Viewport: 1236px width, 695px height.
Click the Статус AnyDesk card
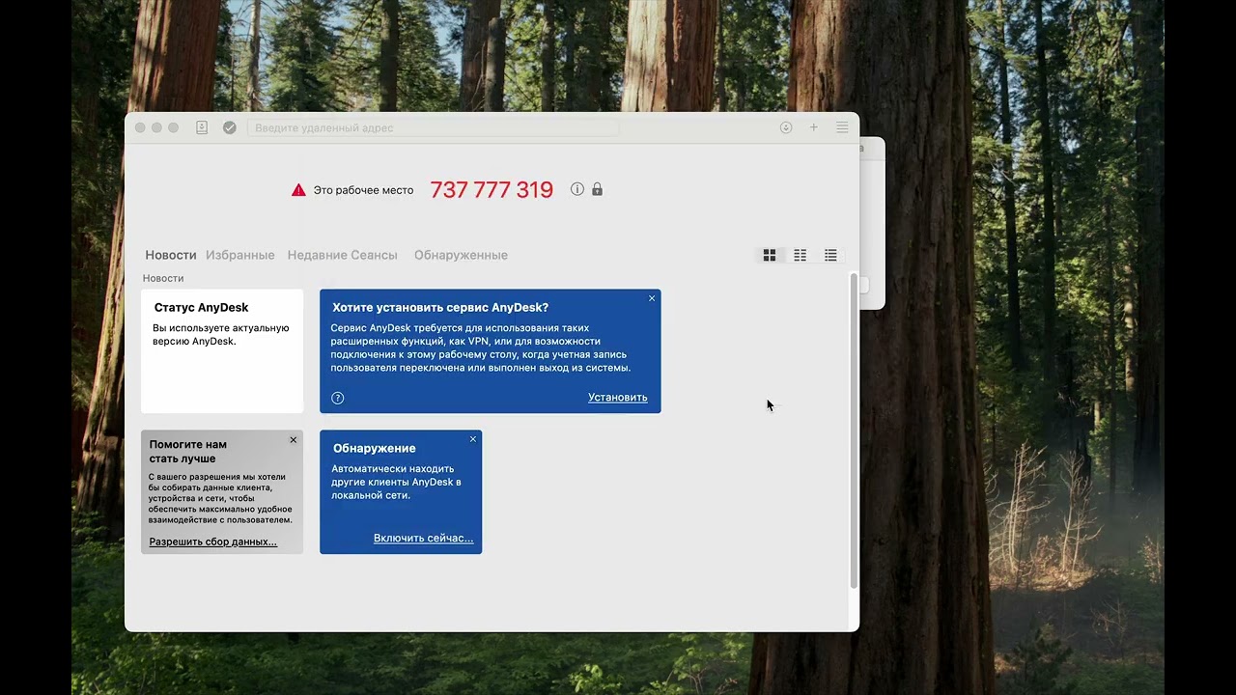tap(222, 351)
